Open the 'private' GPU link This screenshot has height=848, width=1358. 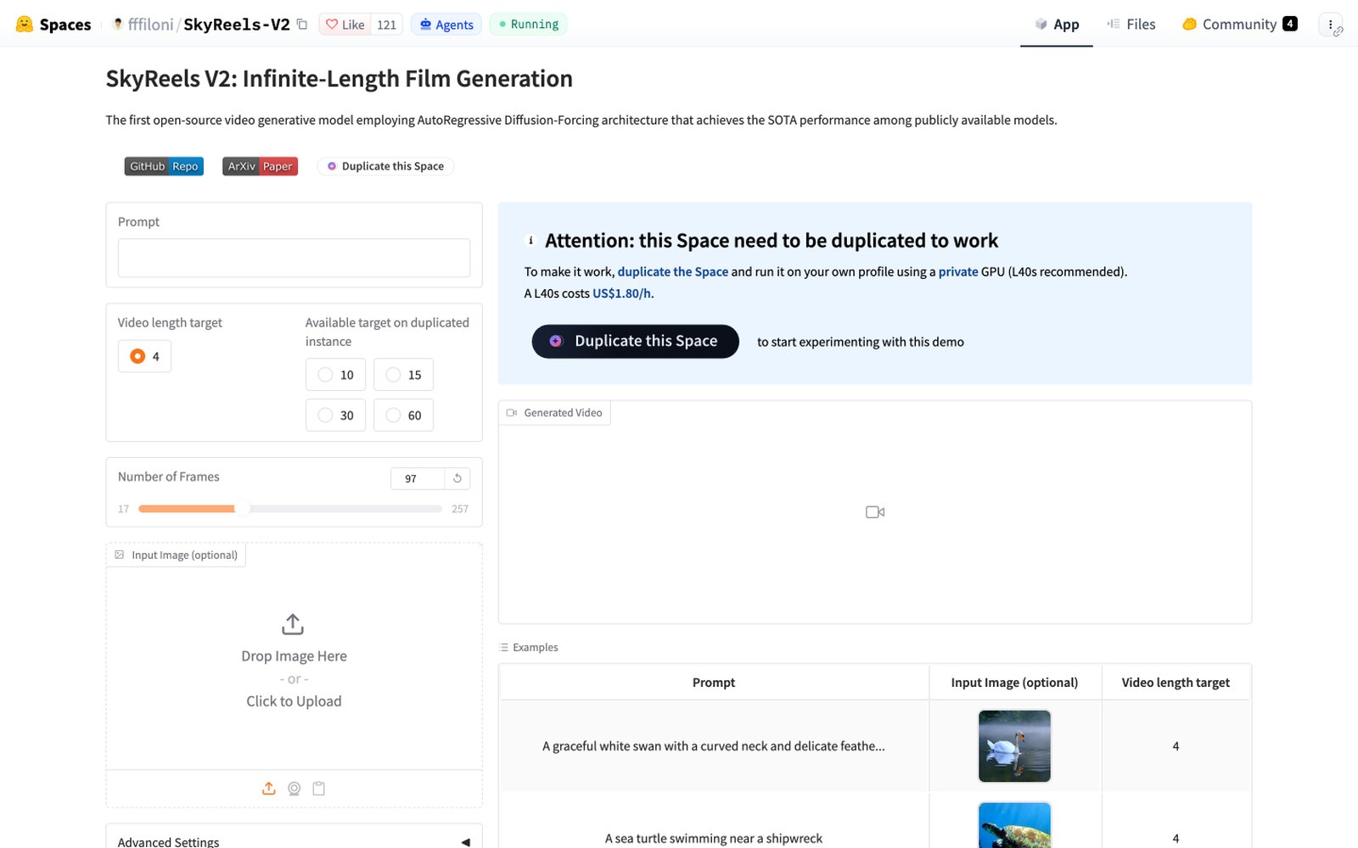(958, 271)
